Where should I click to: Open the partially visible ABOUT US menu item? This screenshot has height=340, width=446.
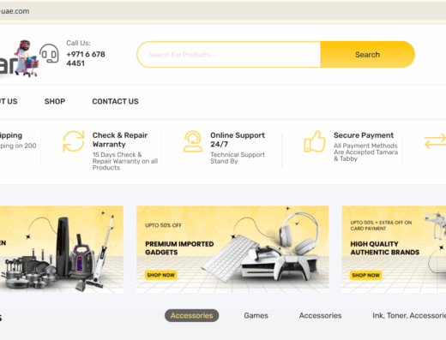click(x=9, y=101)
